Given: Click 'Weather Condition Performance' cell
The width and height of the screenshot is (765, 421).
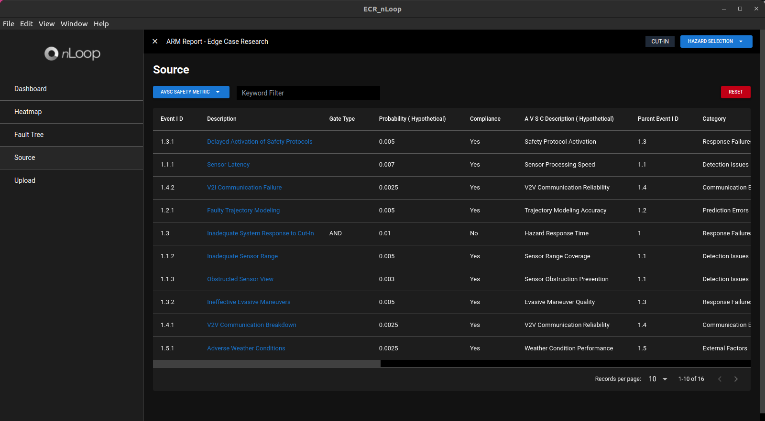Looking at the screenshot, I should tap(569, 348).
